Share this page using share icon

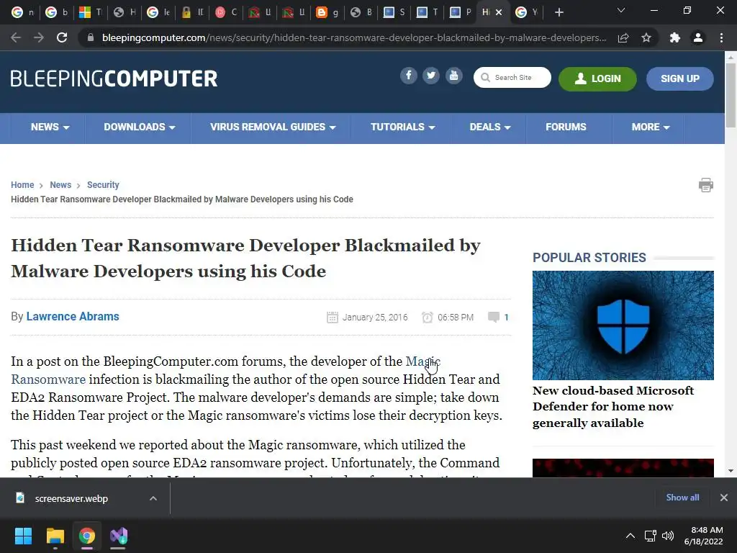point(623,37)
